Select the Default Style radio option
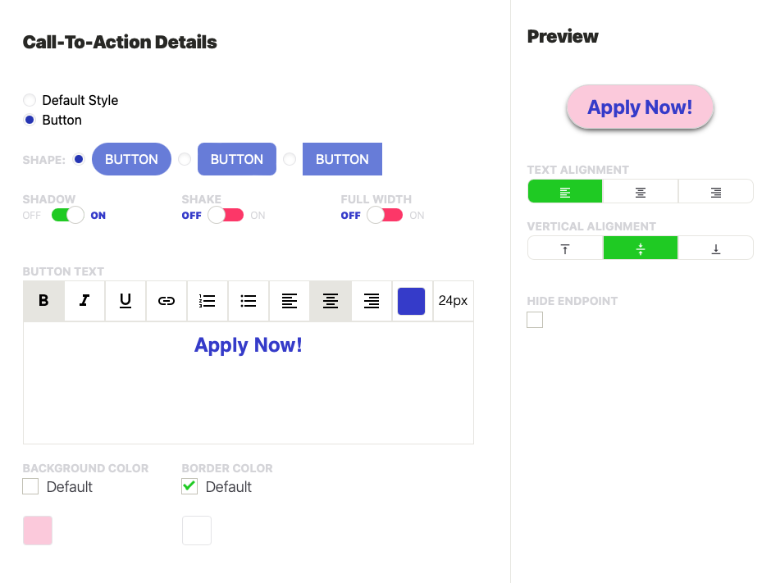The image size is (771, 583). [30, 100]
